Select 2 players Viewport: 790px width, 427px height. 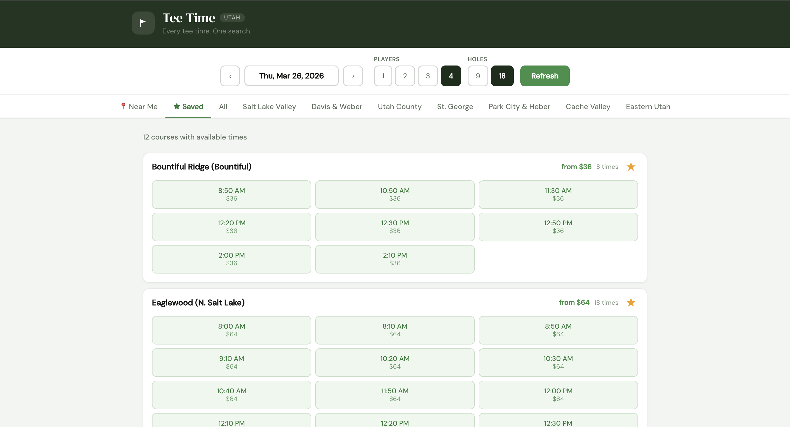click(x=405, y=76)
